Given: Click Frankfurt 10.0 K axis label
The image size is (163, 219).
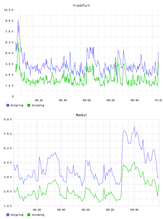Looking at the screenshot, I should tap(9, 10).
